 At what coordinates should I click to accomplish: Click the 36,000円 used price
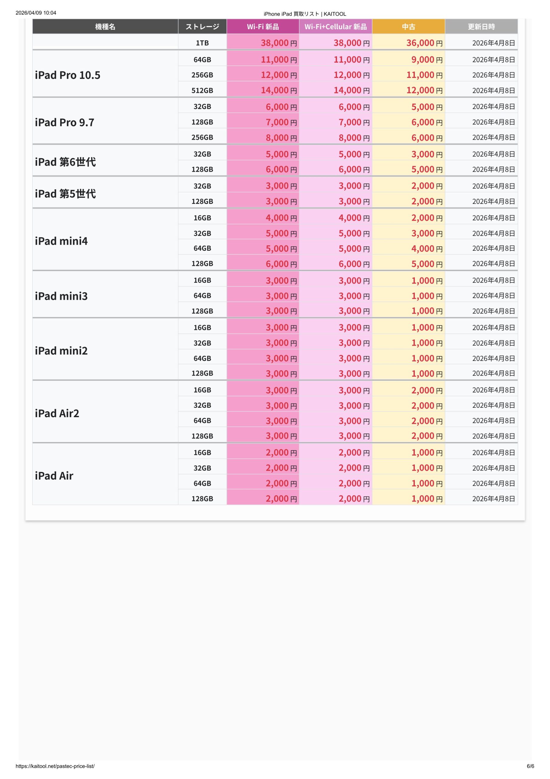424,43
